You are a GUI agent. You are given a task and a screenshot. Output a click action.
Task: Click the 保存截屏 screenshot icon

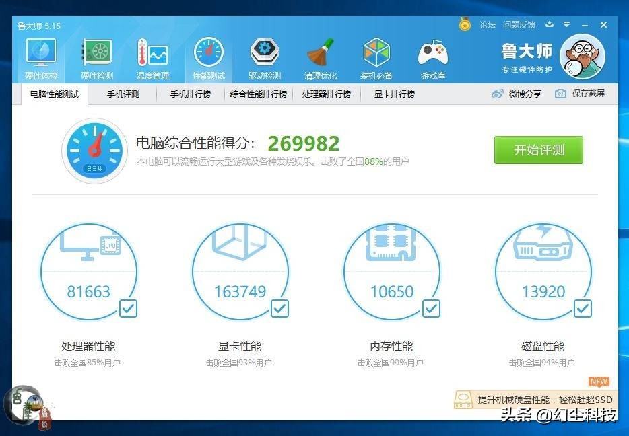[x=579, y=94]
